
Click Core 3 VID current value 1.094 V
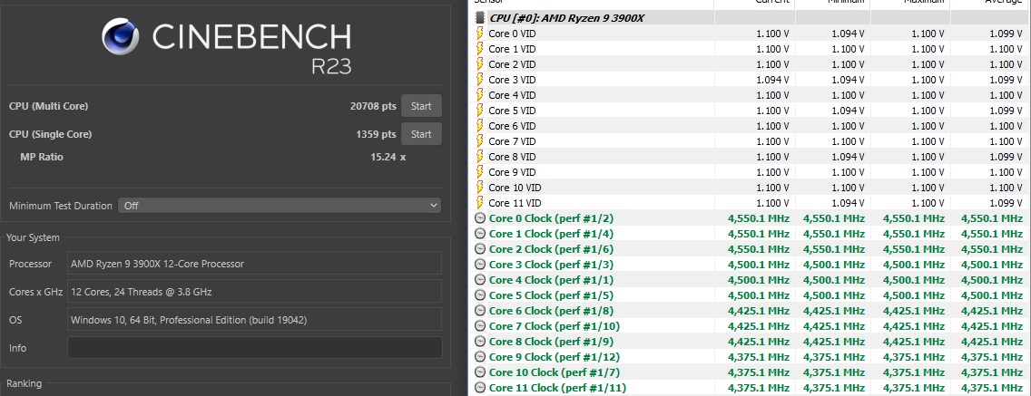coord(773,80)
